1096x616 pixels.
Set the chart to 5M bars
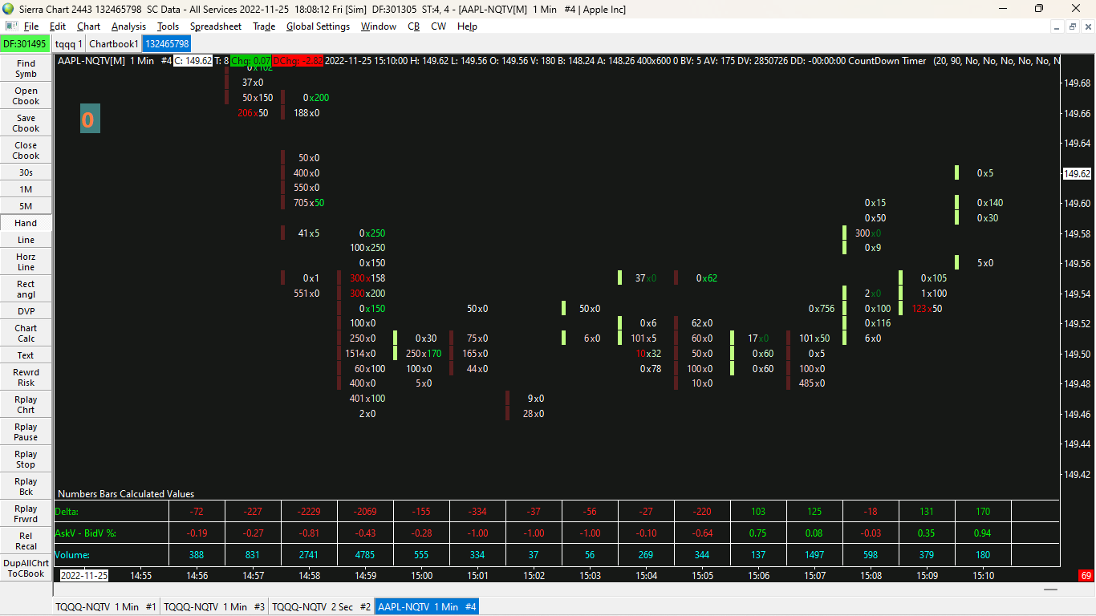[x=26, y=206]
